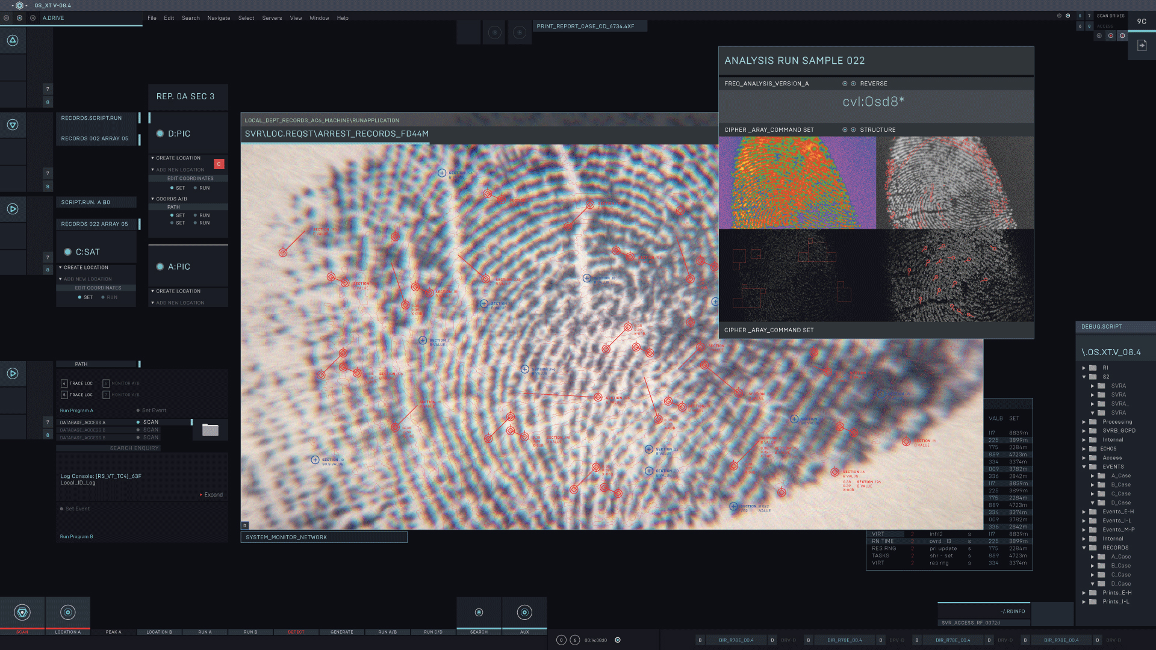This screenshot has width=1156, height=650.
Task: Select SET radio under EDIT COORDINATES in D:PIC
Action: click(172, 188)
